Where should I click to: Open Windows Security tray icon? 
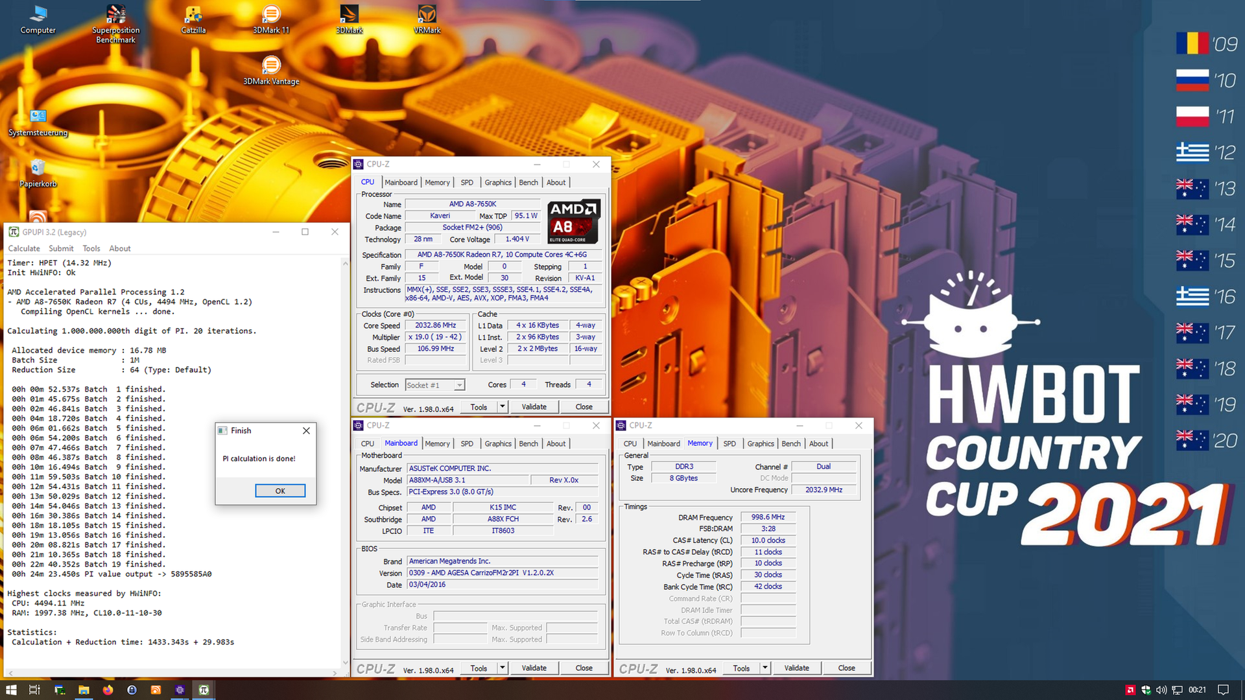click(x=1146, y=690)
